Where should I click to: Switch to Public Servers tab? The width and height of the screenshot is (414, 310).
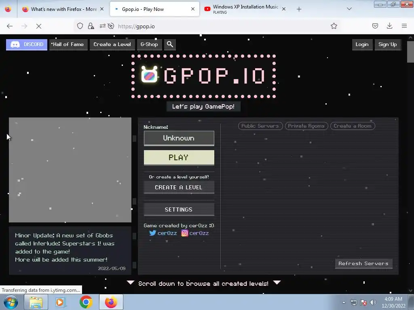(260, 126)
